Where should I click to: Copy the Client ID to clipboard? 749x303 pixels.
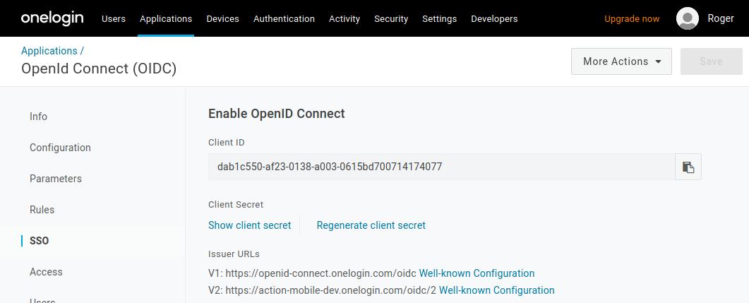tap(688, 167)
